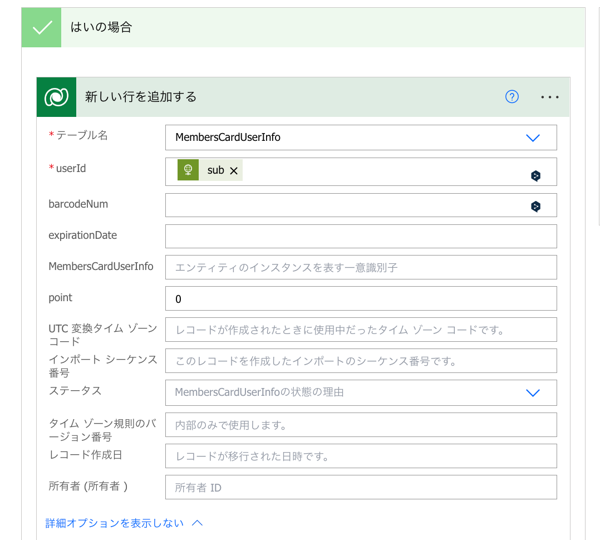Open the help question mark icon on 新しい行を追加する
The image size is (600, 540).
pyautogui.click(x=512, y=97)
